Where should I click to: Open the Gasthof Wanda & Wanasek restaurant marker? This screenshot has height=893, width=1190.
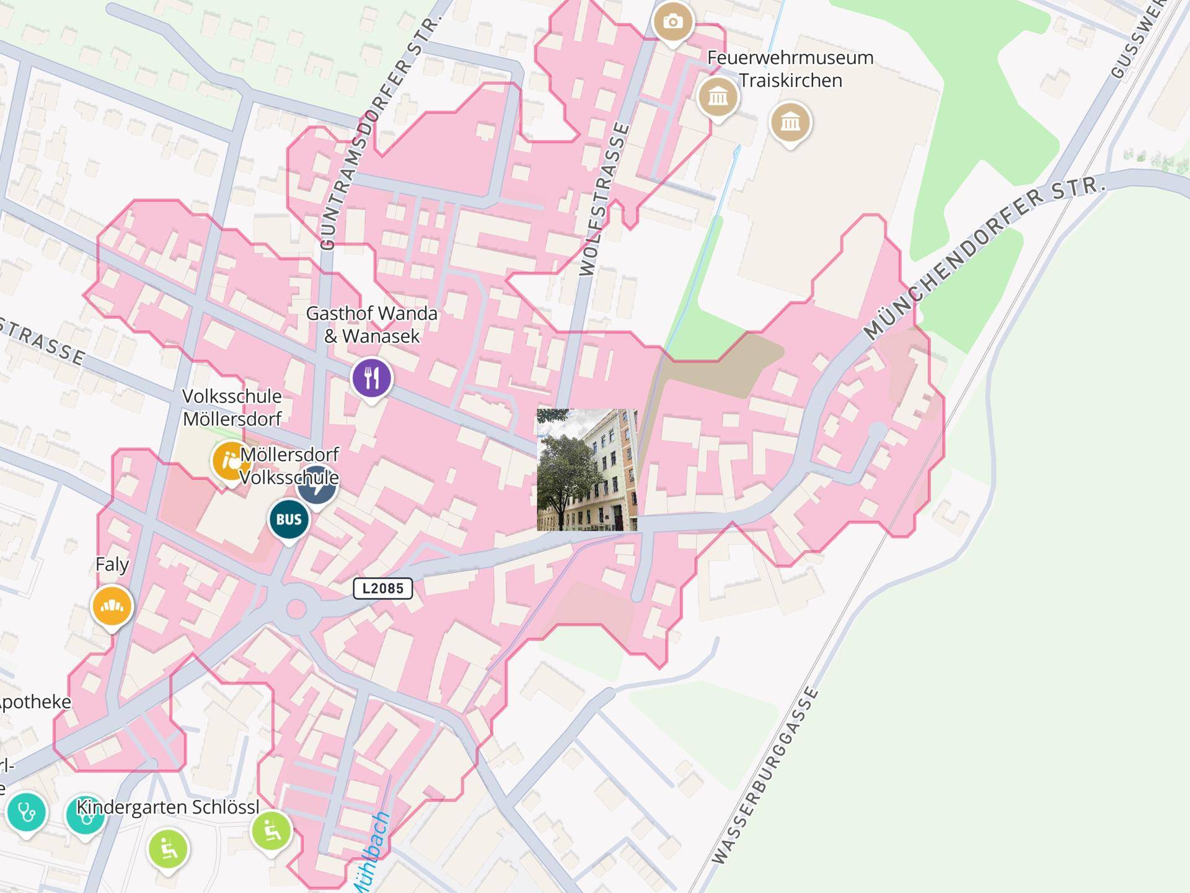(x=372, y=380)
